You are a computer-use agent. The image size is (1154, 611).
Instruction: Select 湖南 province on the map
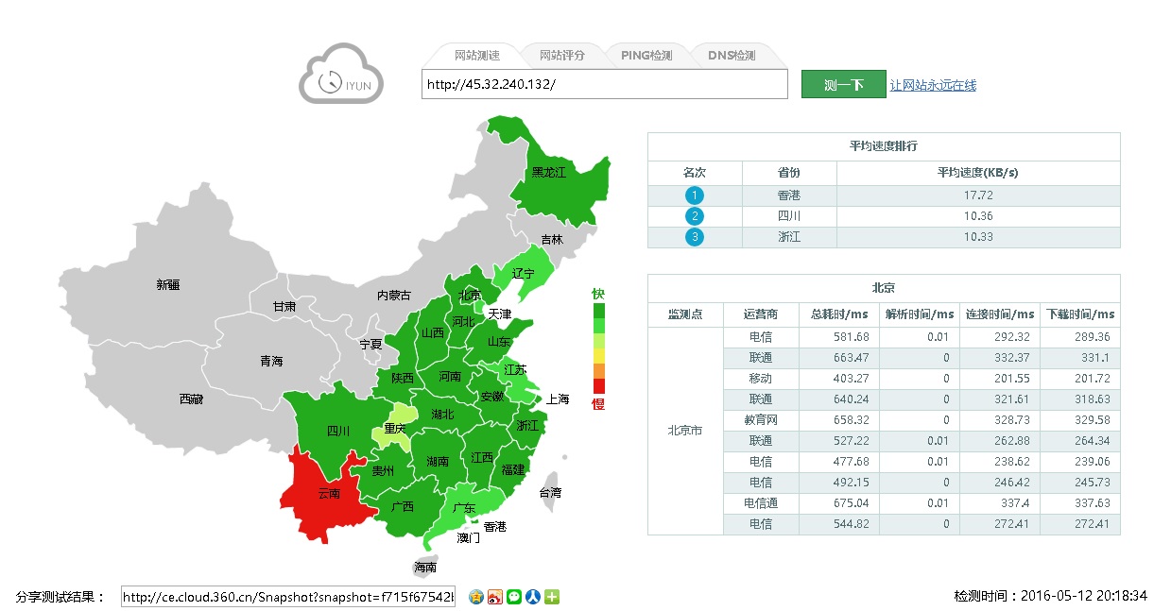438,462
